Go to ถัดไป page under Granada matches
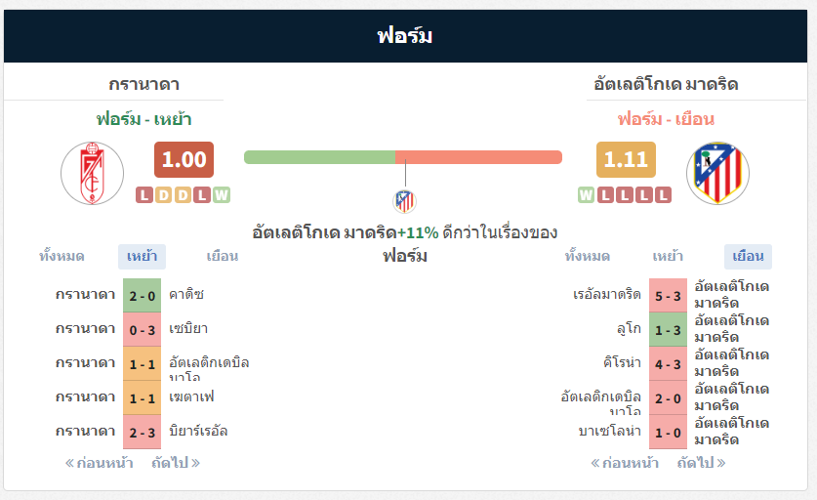This screenshot has width=817, height=500. (x=176, y=463)
